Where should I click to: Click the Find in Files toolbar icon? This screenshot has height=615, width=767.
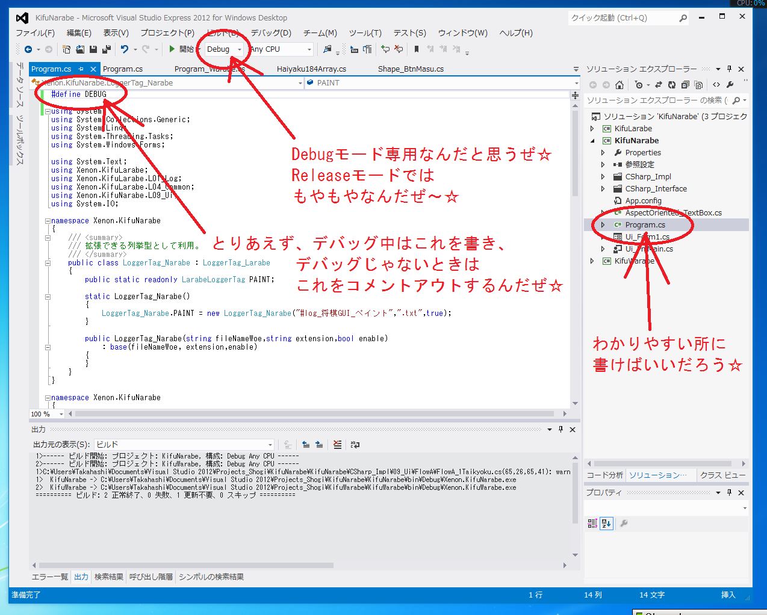click(x=328, y=49)
